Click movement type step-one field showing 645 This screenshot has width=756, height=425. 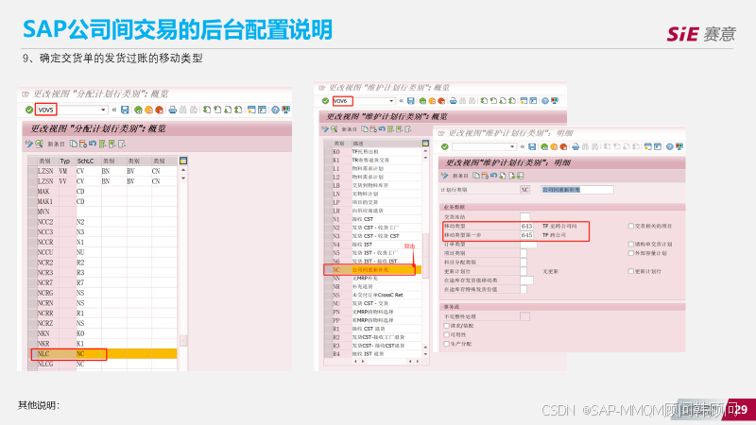526,235
